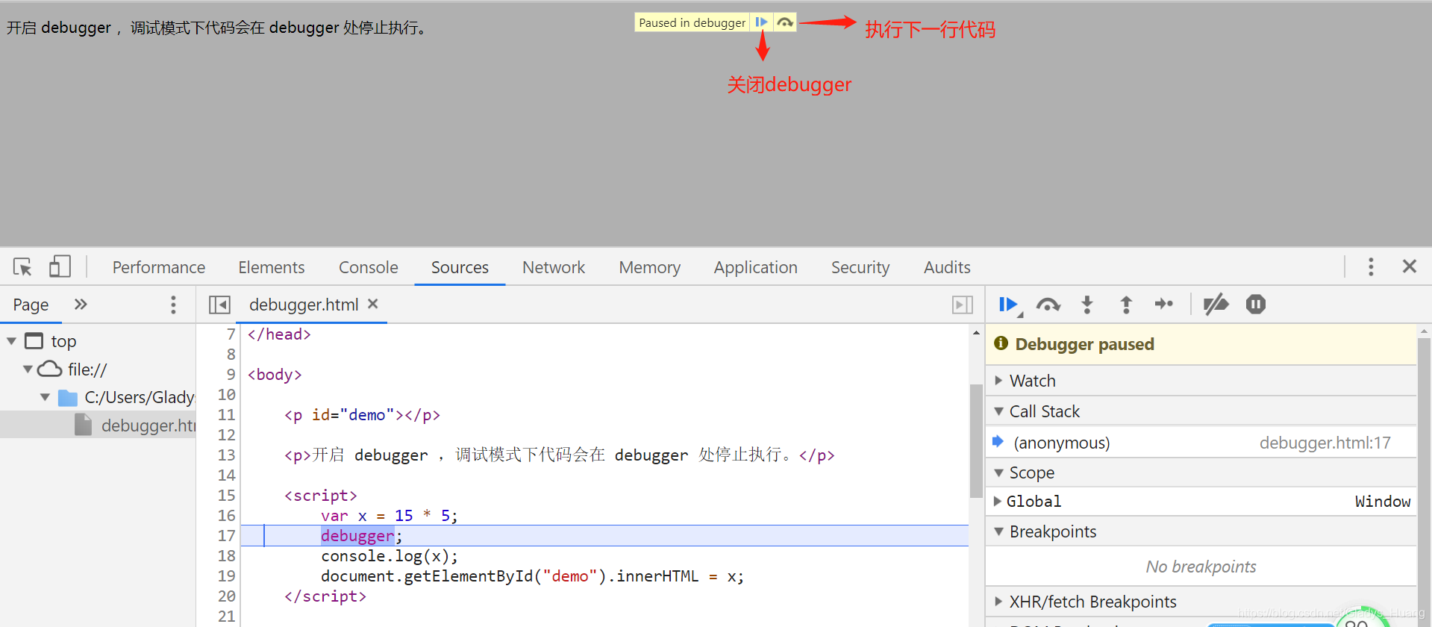
Task: Step over via the page overlay icon
Action: tap(785, 22)
